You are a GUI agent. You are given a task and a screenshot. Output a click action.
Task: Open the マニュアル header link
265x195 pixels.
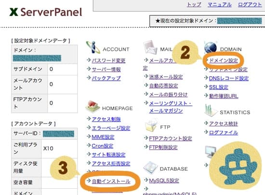pyautogui.click(x=220, y=4)
